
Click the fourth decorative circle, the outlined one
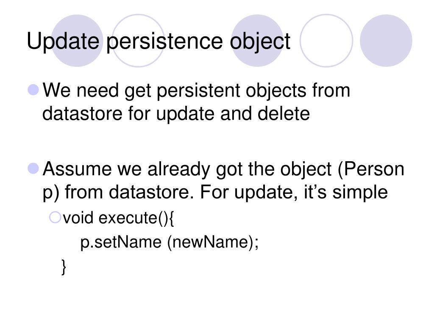point(326,41)
